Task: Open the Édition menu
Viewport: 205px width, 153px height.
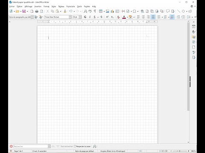Action: (x=19, y=6)
